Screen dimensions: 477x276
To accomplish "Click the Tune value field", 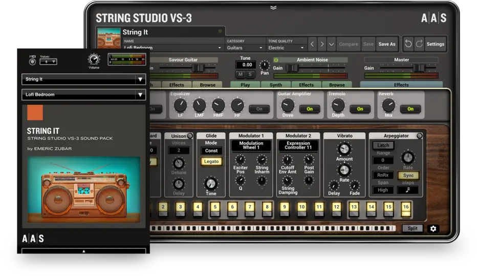I will (x=247, y=65).
